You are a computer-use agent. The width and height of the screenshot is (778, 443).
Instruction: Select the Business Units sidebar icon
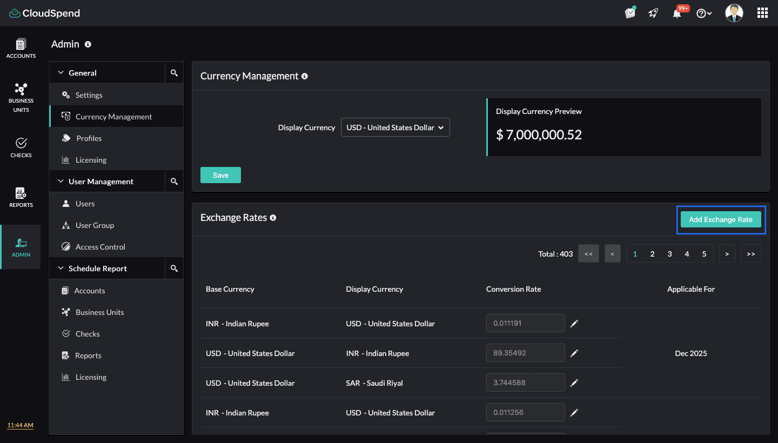(x=21, y=96)
